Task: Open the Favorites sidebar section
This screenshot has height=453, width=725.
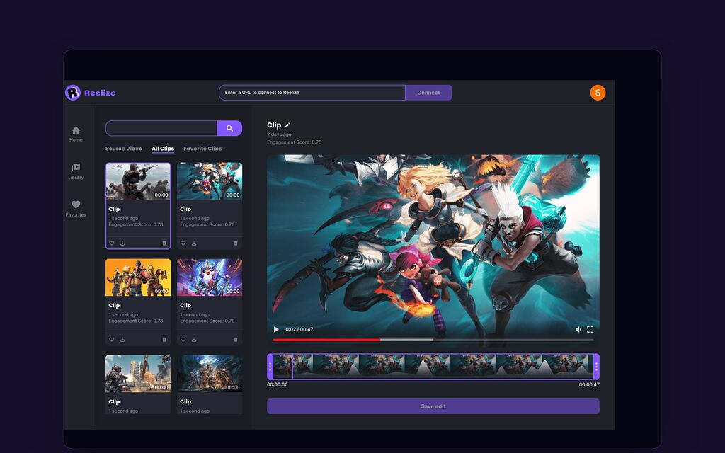Action: click(x=76, y=209)
